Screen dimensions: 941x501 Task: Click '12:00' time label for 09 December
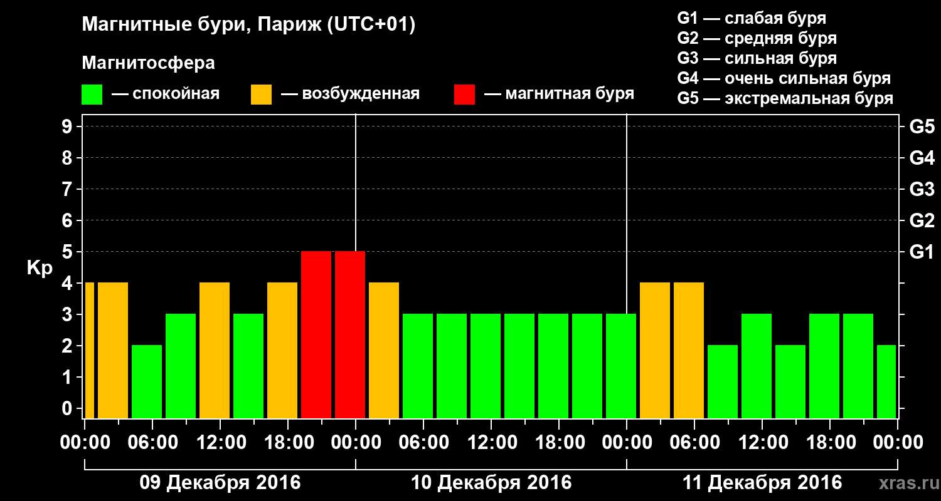(220, 443)
